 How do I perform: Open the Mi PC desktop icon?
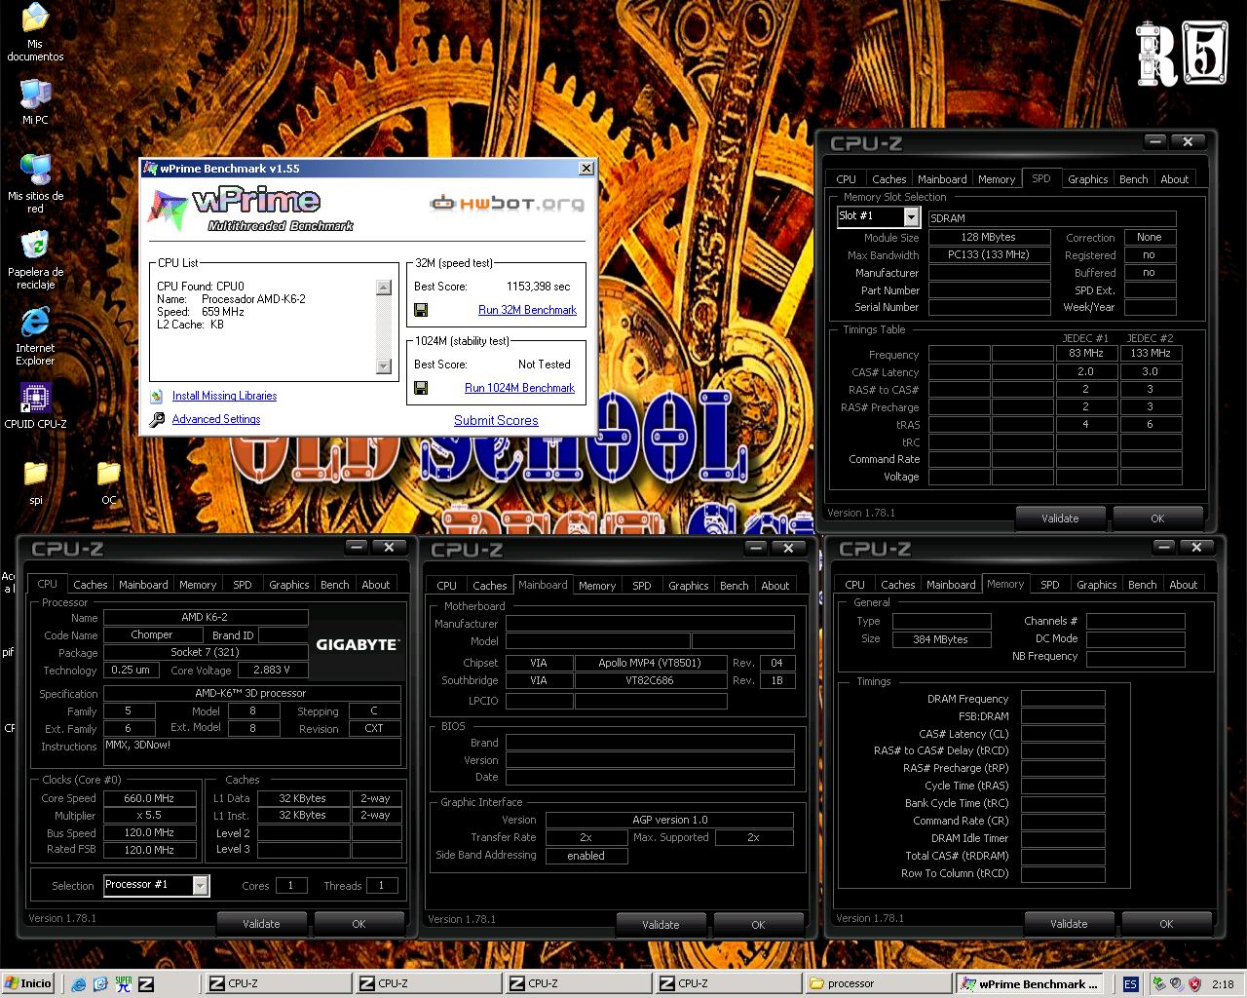tap(35, 96)
